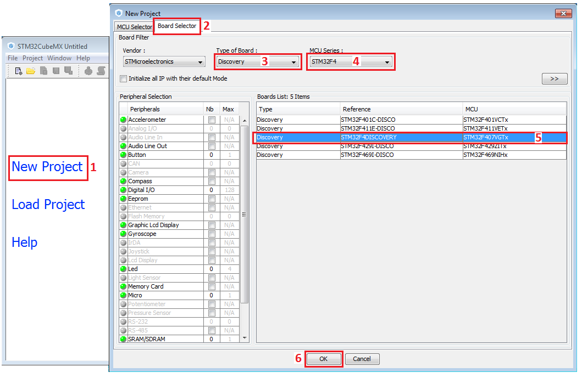The width and height of the screenshot is (582, 378).
Task: Click green status dot beside Eeprom
Action: pyautogui.click(x=123, y=199)
